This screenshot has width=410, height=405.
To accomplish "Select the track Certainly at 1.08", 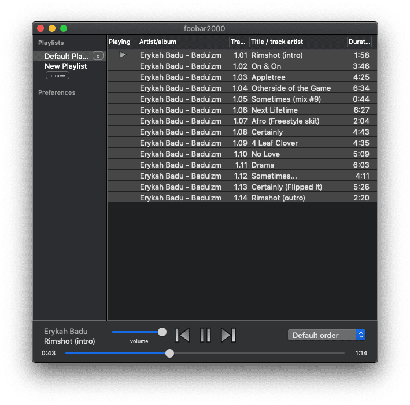I will [242, 132].
